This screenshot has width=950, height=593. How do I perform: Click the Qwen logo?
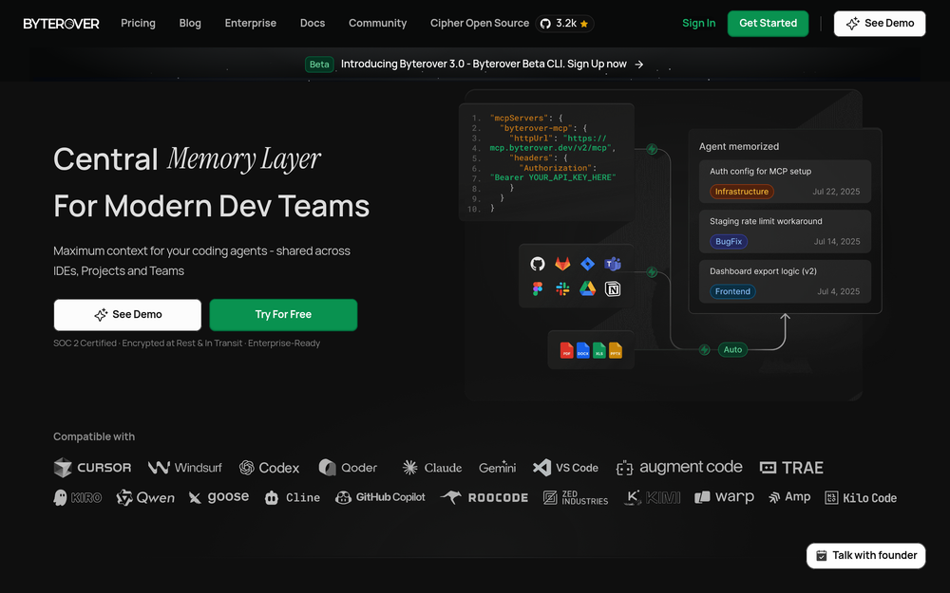click(145, 498)
